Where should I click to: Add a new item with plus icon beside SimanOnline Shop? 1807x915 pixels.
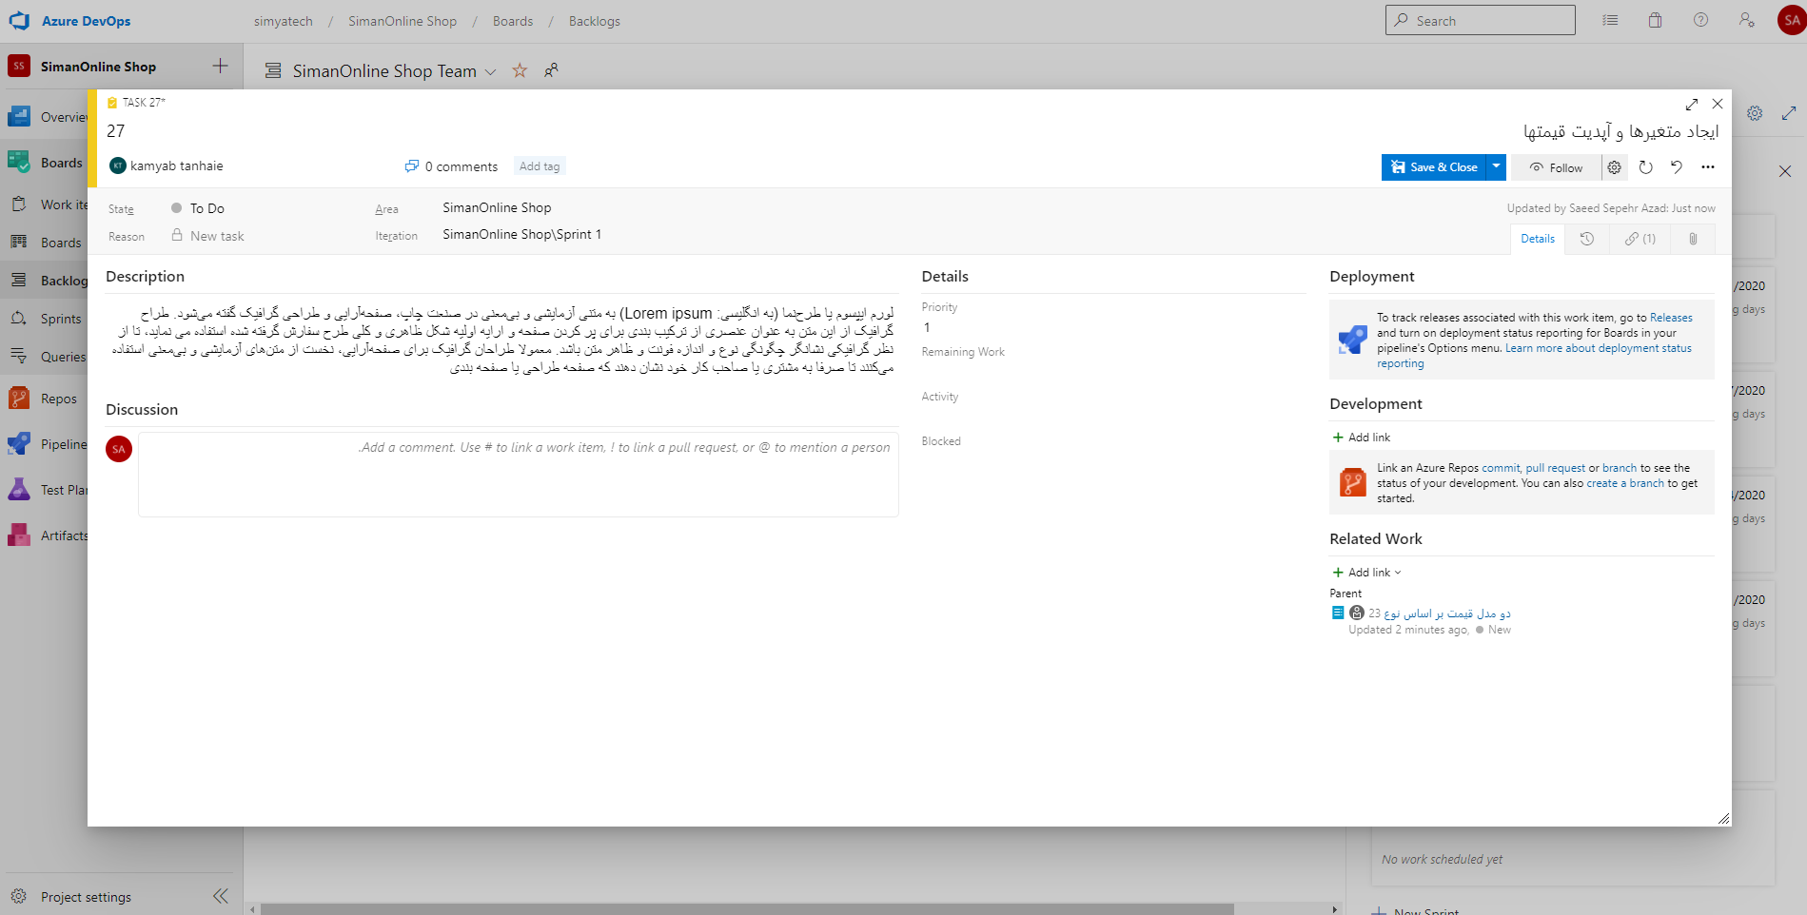click(220, 66)
